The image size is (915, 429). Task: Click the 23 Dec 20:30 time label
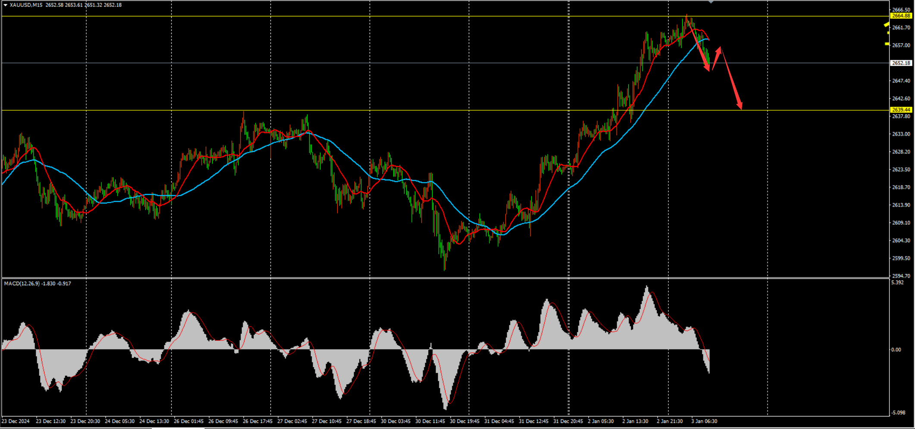pos(85,421)
